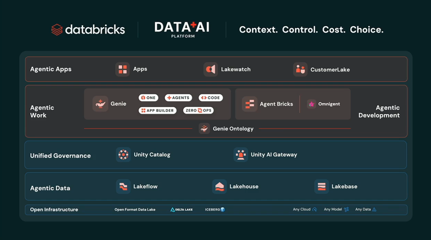Image resolution: width=431 pixels, height=240 pixels.
Task: Click the 'Open Format Data Lake' text
Action: 135,210
